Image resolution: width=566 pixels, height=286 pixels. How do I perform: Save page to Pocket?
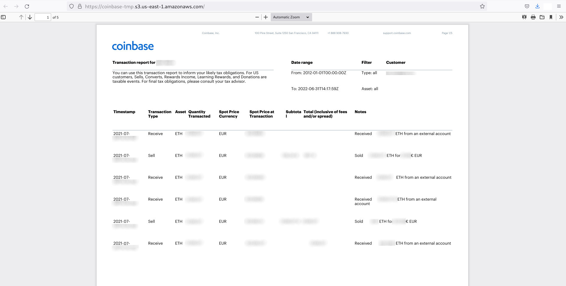527,6
